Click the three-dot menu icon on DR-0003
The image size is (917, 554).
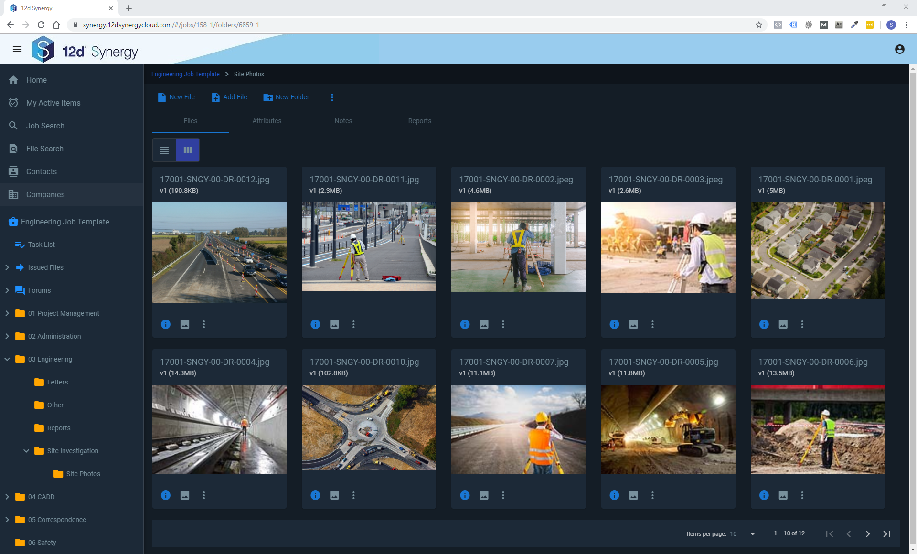[x=653, y=323]
